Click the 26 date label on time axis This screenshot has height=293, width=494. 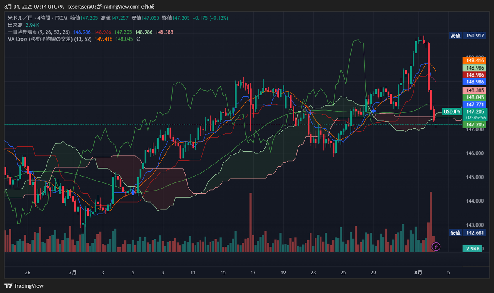27,273
